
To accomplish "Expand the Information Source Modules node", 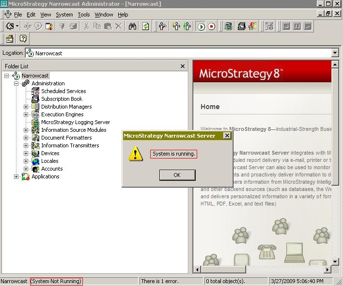I will (26, 130).
